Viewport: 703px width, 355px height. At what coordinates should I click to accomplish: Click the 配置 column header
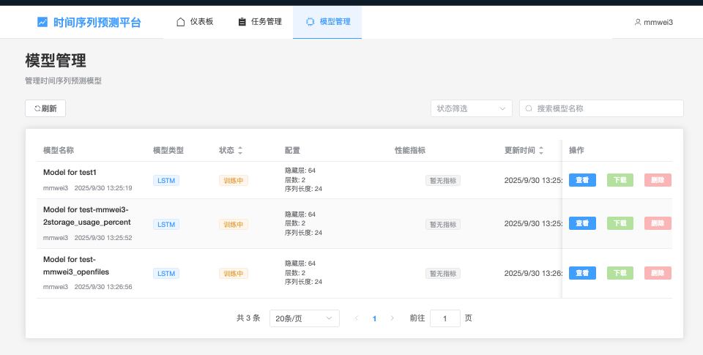[292, 151]
